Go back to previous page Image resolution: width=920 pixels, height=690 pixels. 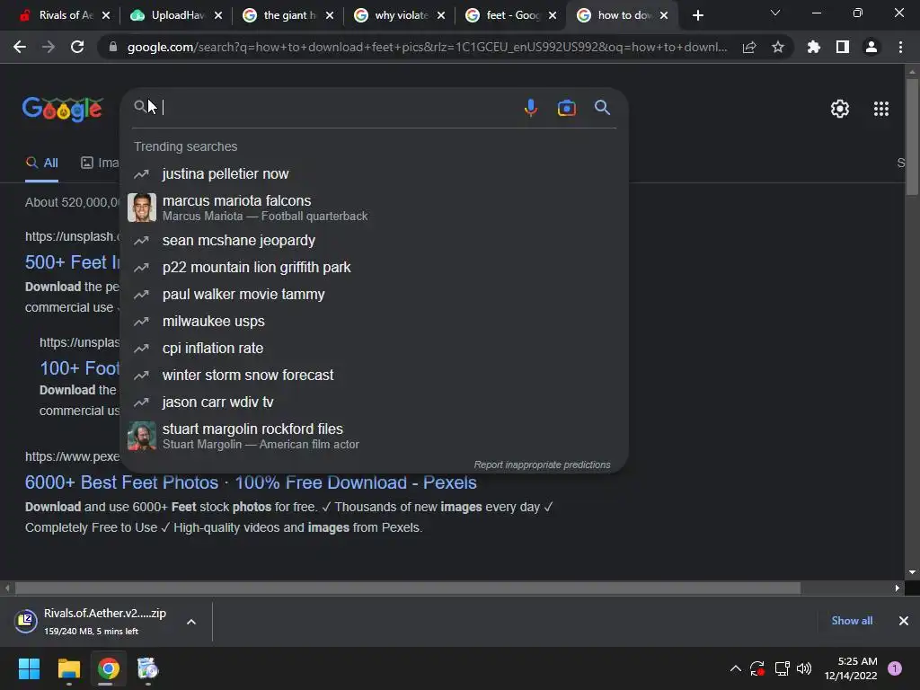20,47
